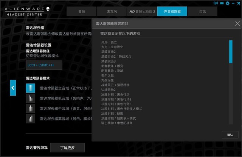Select the full-range radar enhancer mode icon
Screen dimensions: 242x157
[x=30, y=88]
